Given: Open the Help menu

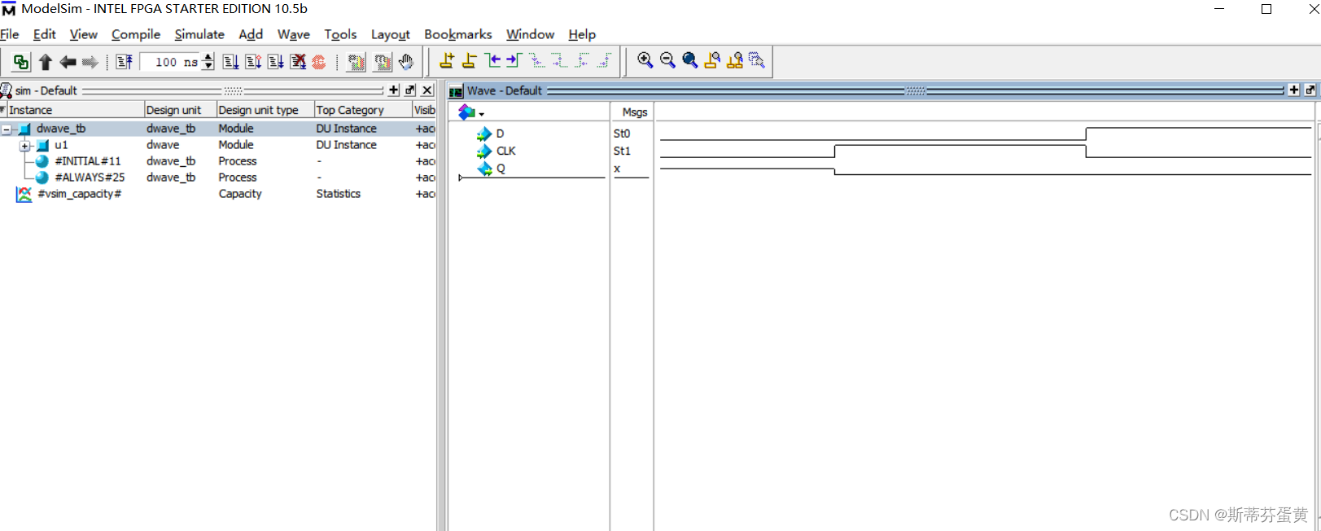Looking at the screenshot, I should coord(582,34).
